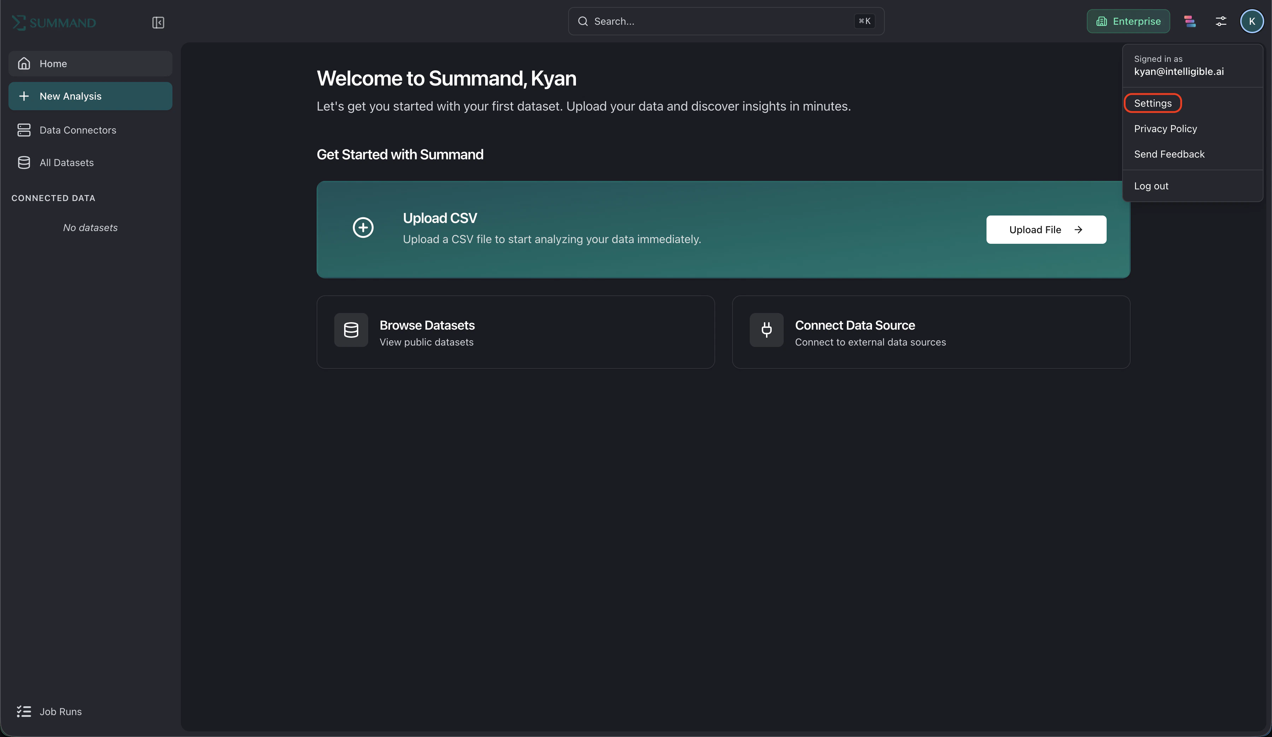Image resolution: width=1272 pixels, height=737 pixels.
Task: Open the colorful stacked-bars icon
Action: click(x=1190, y=21)
